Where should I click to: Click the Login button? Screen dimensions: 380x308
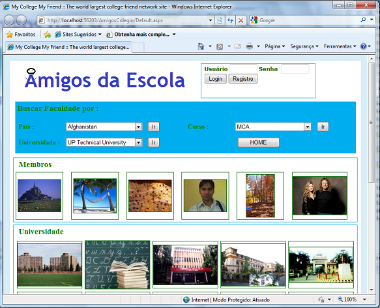(x=216, y=79)
